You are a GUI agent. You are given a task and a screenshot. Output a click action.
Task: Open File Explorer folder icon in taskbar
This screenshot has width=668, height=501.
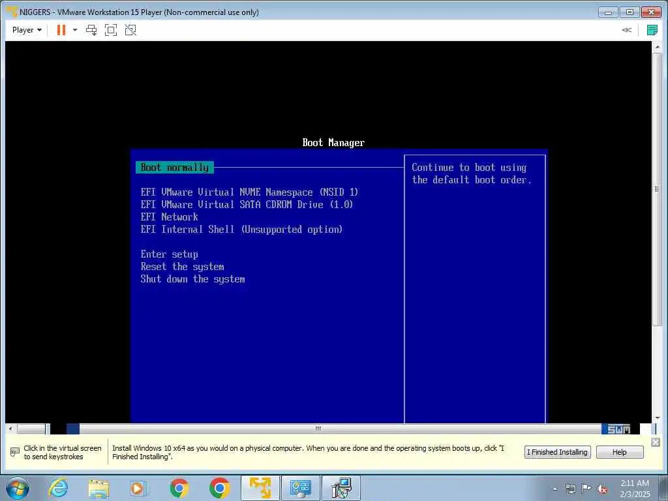[x=99, y=488]
